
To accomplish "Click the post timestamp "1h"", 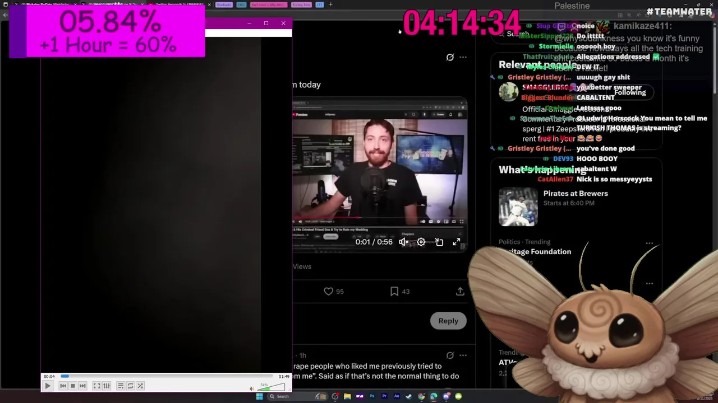I will pos(302,355).
